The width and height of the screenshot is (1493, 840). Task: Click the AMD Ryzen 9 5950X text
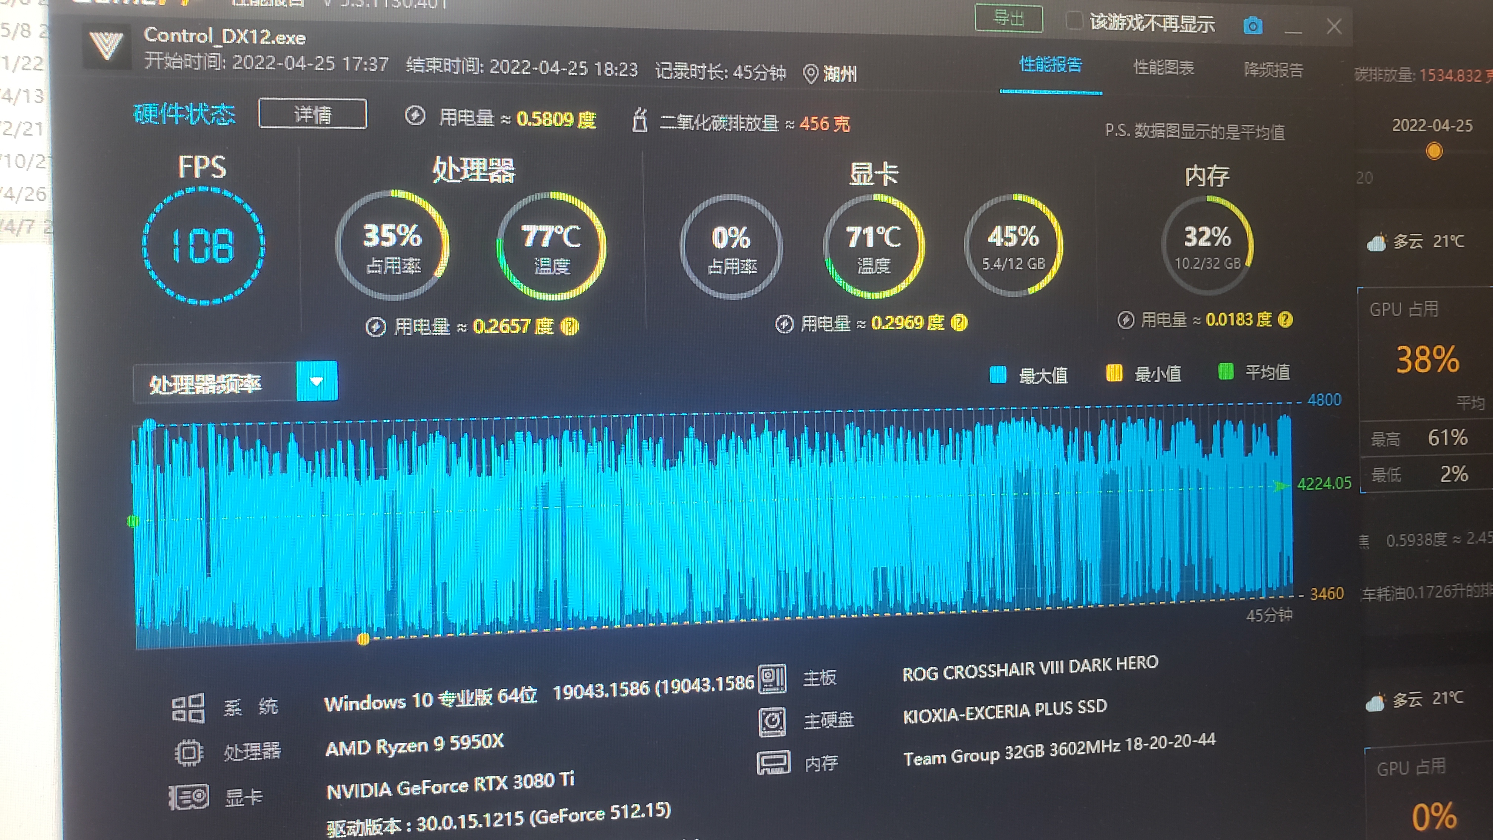pos(414,745)
